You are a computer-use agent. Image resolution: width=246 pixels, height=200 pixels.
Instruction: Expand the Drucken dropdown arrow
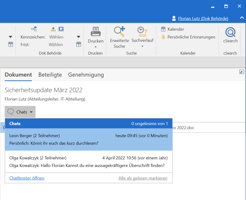coord(95,47)
